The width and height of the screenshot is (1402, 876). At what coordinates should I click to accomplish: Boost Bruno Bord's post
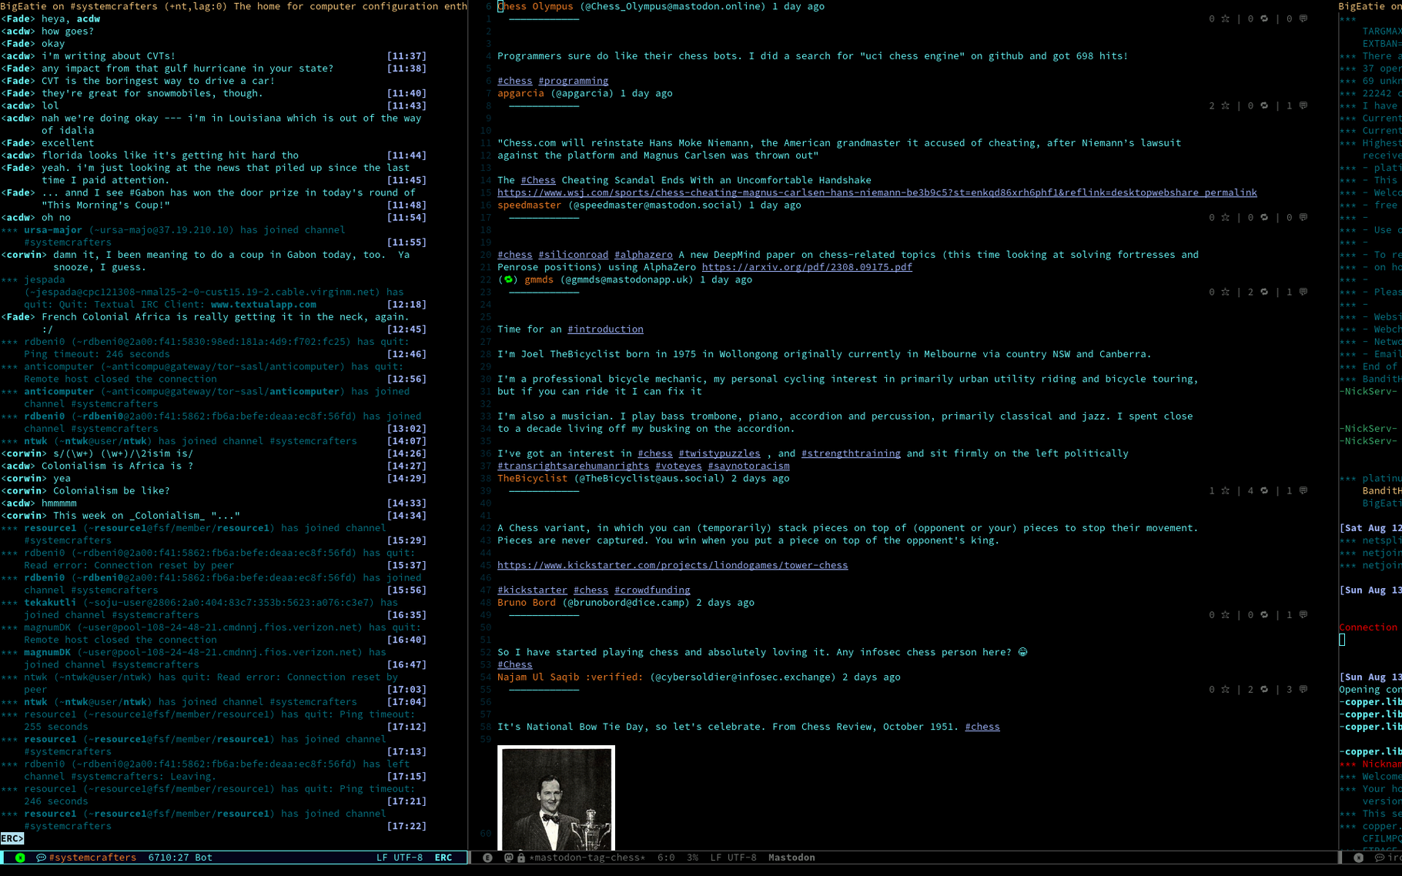point(1264,615)
